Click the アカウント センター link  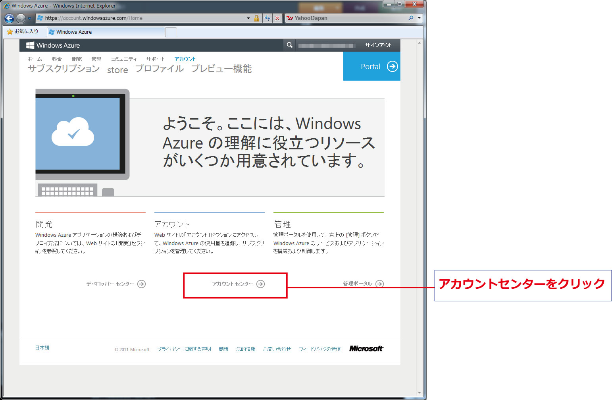click(232, 284)
